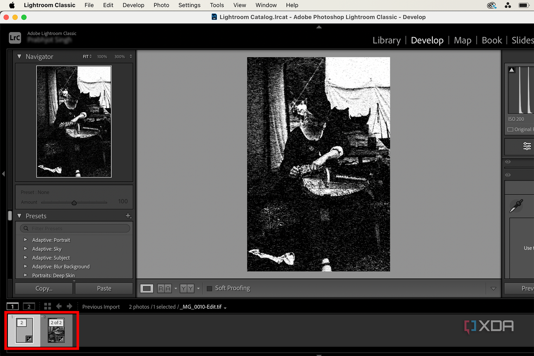Collapse the Navigator panel
This screenshot has height=356, width=534.
click(19, 56)
